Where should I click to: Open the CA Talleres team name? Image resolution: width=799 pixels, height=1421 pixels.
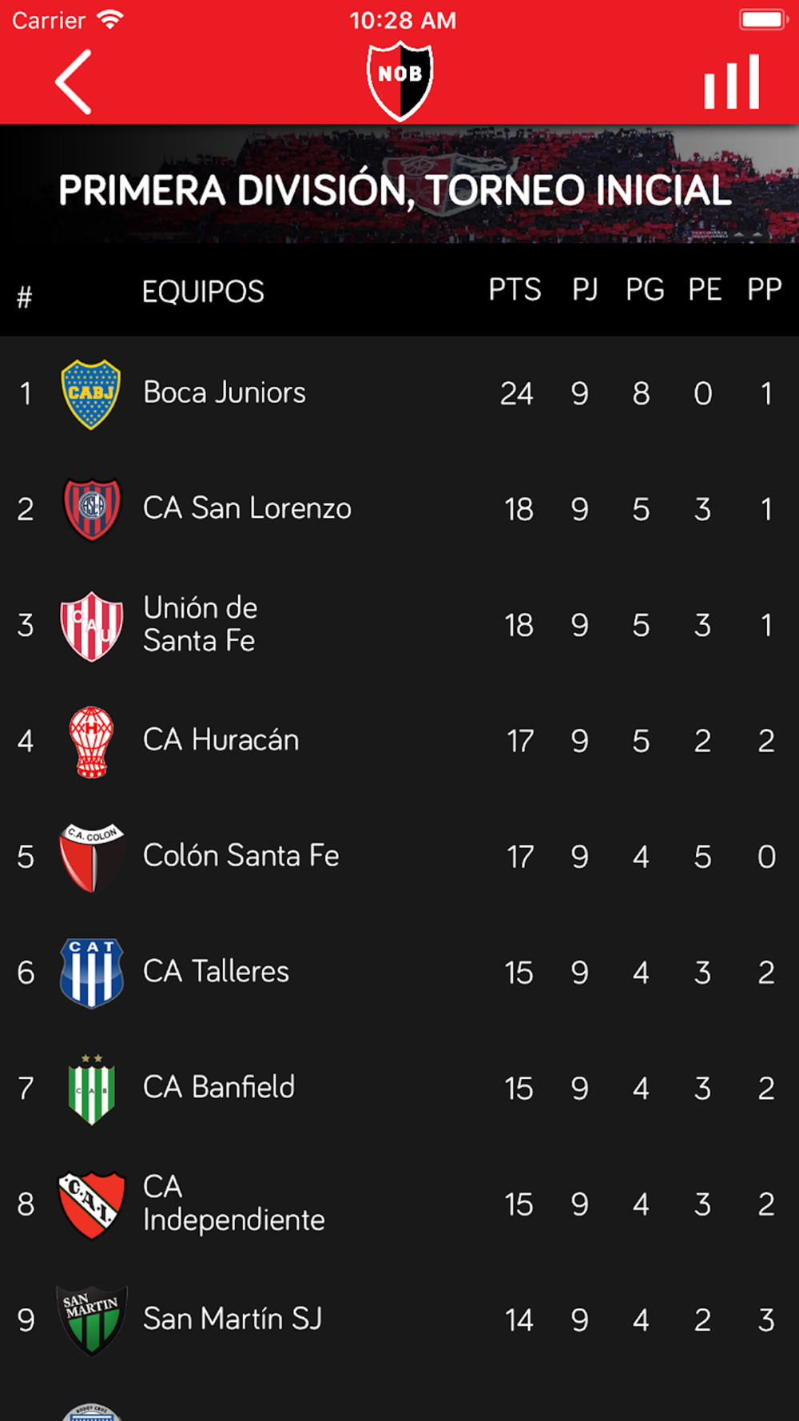pos(216,971)
